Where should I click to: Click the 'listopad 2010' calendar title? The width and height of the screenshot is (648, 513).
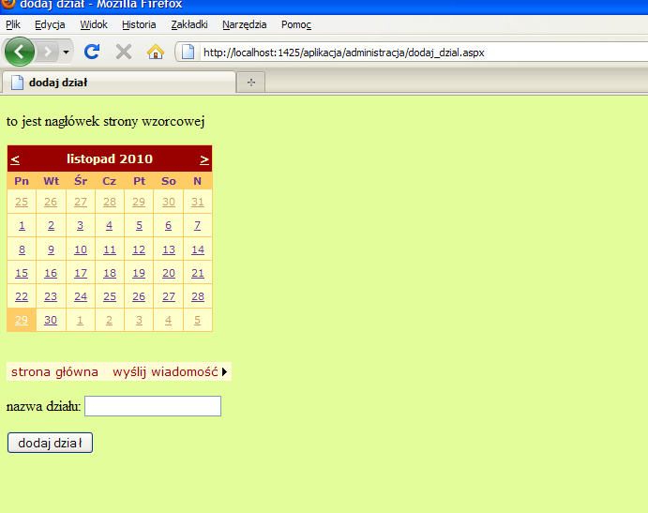coord(110,158)
